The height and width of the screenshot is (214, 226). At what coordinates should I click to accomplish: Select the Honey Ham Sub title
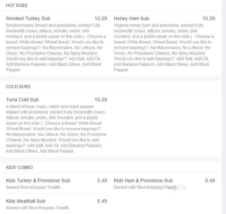point(131,19)
